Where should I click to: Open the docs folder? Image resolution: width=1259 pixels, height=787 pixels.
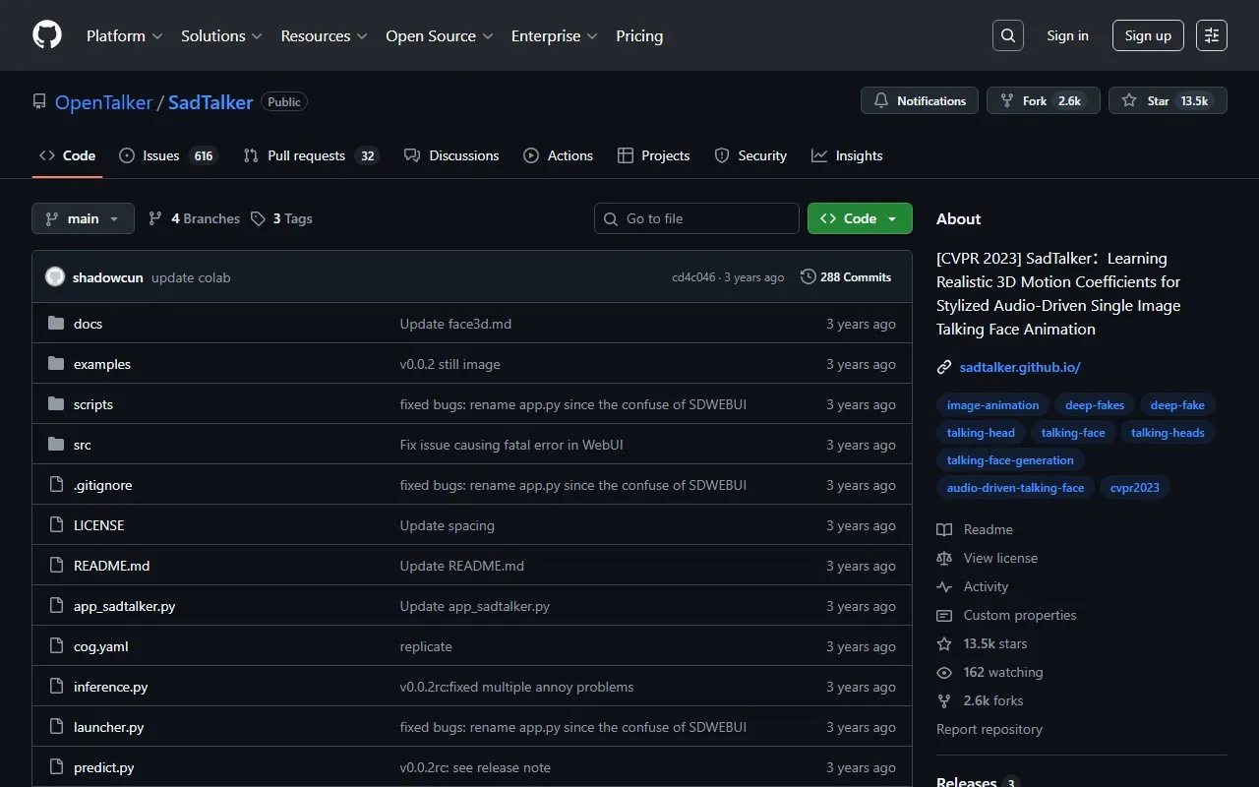88,324
